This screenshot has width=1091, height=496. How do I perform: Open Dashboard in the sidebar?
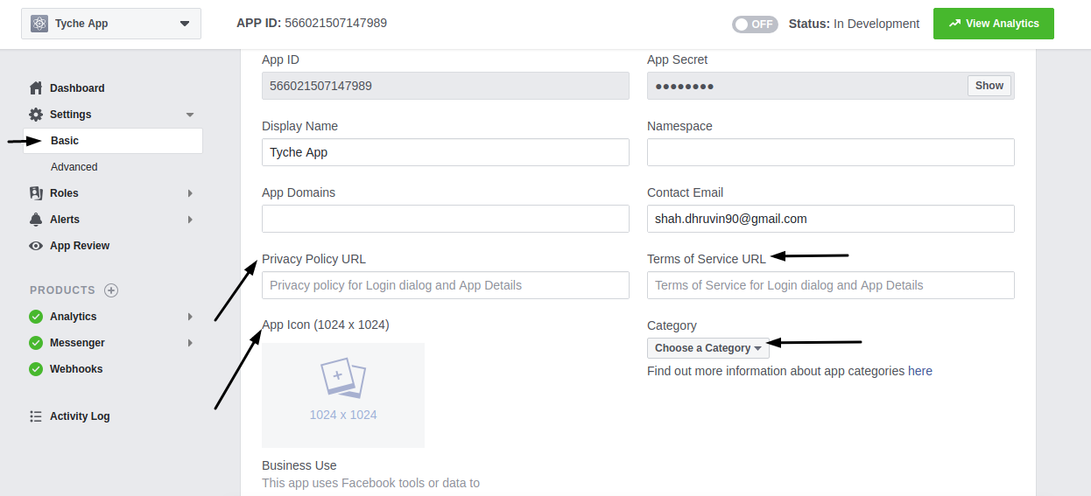coord(77,88)
